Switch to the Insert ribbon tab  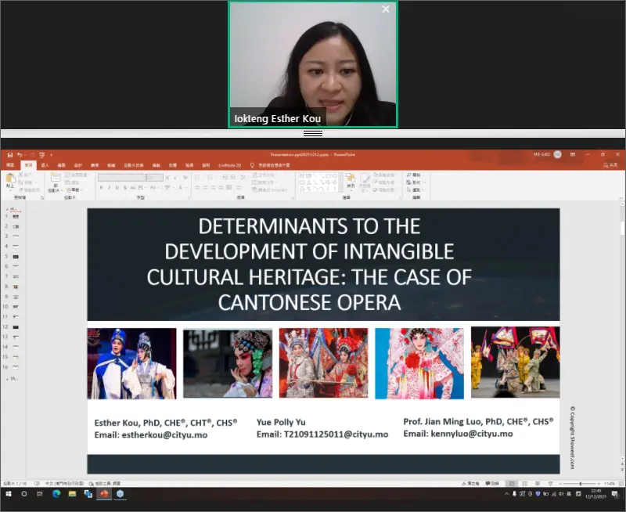pos(45,165)
